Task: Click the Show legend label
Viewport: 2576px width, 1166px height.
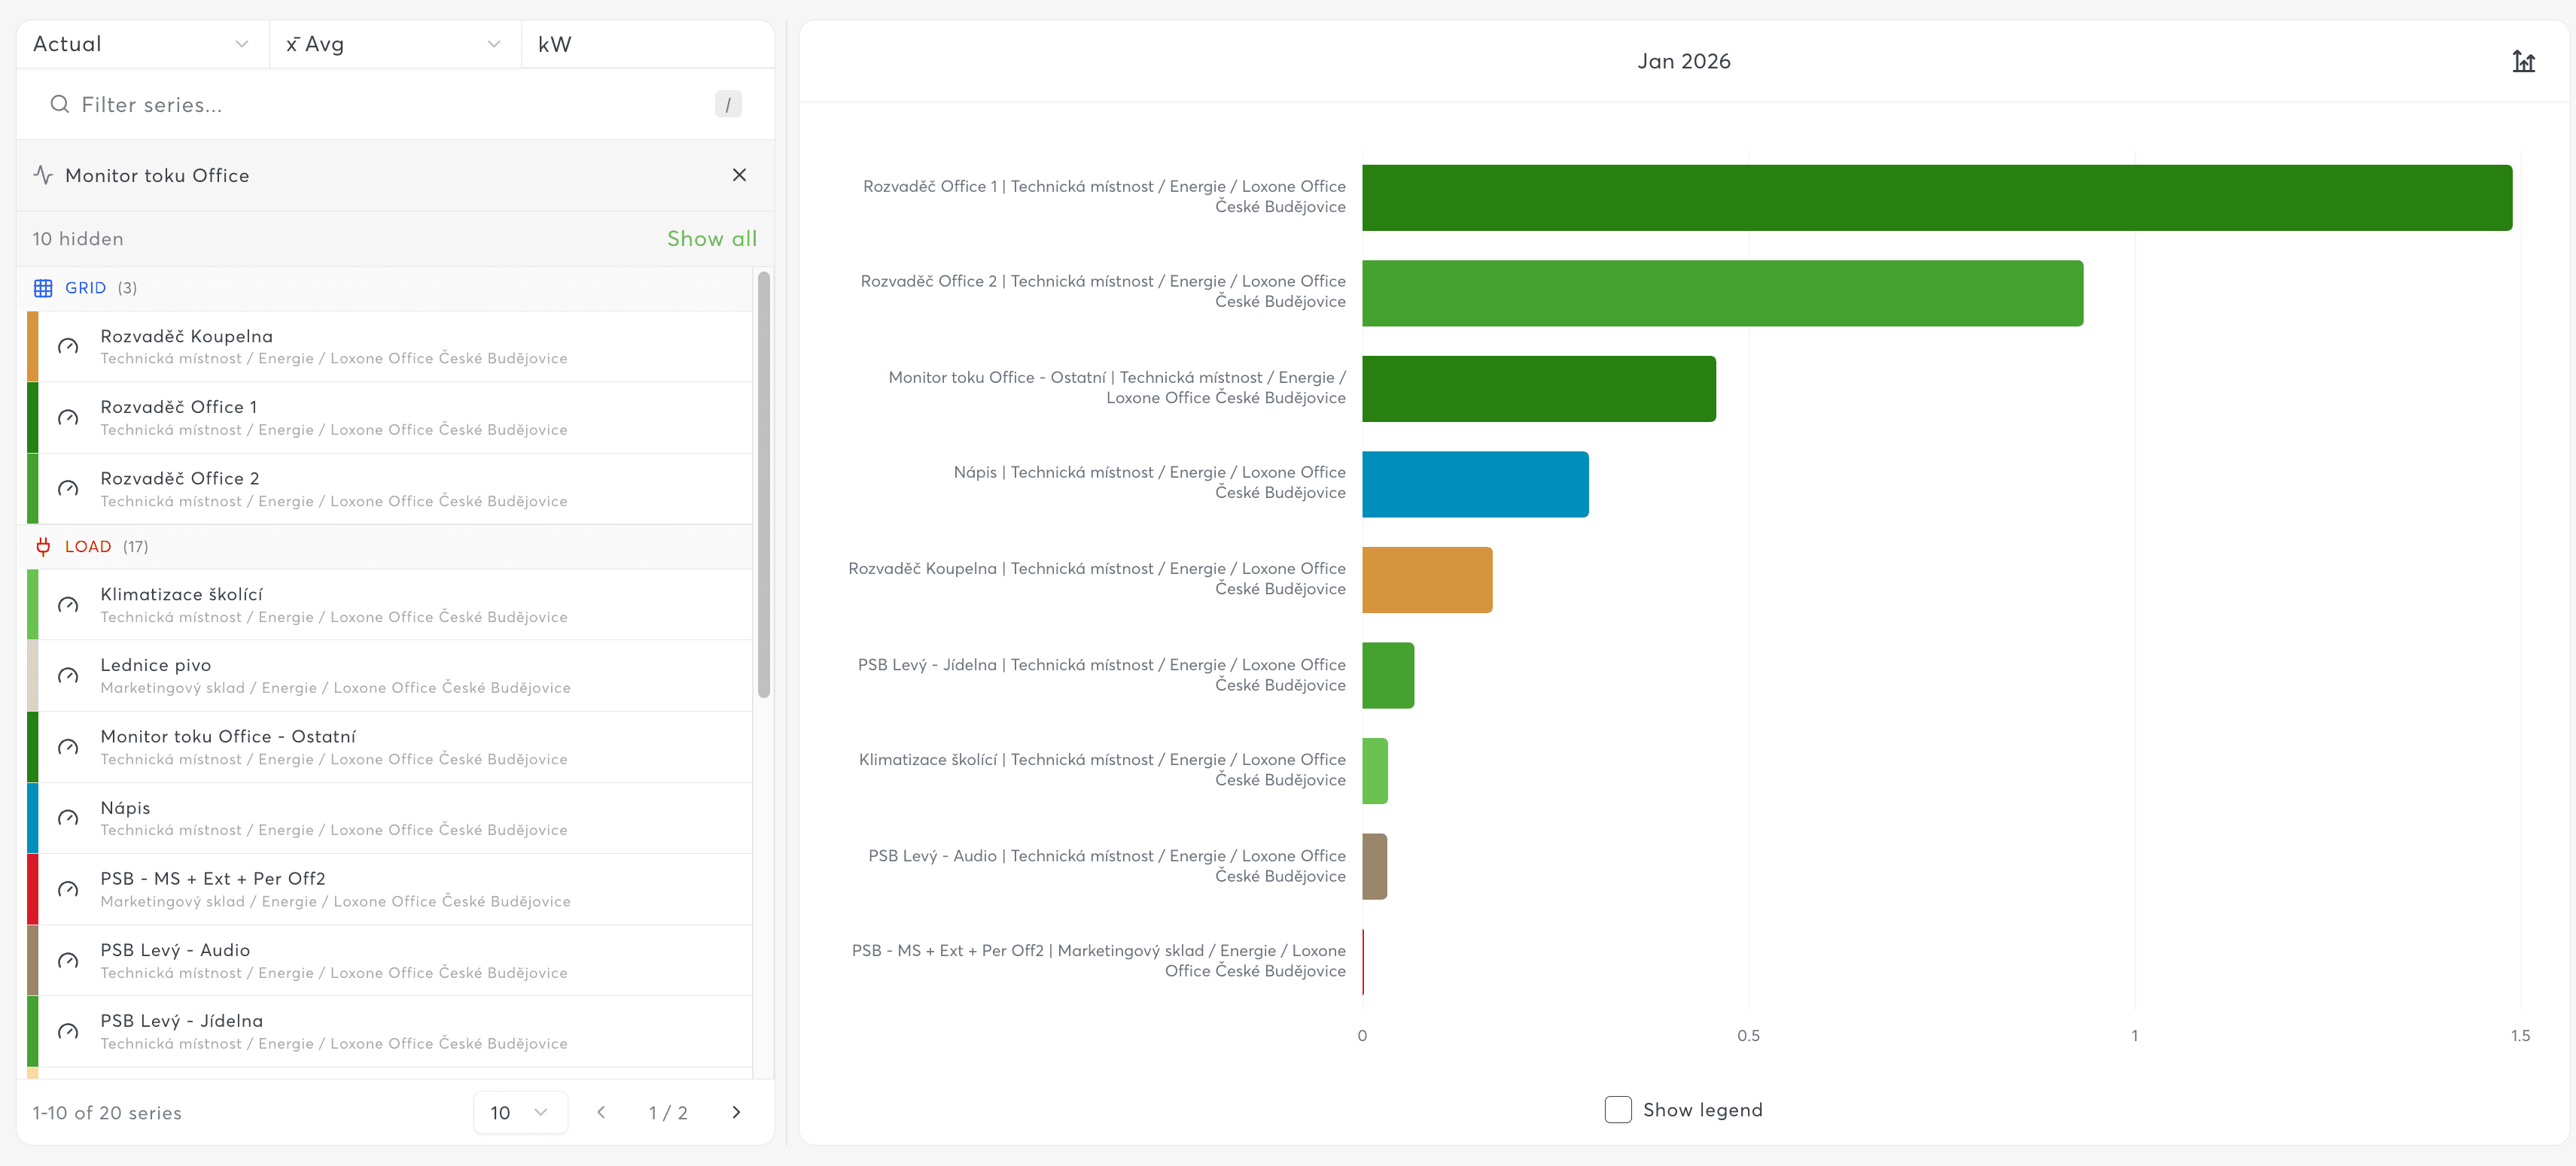Action: (x=1702, y=1110)
